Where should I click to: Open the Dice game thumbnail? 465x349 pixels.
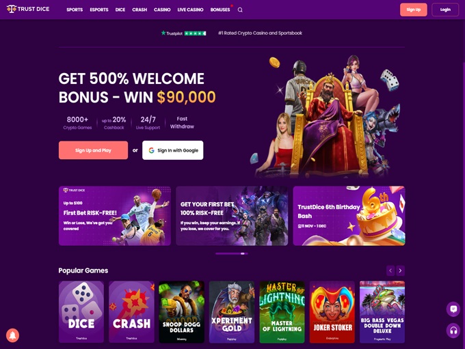tap(81, 312)
